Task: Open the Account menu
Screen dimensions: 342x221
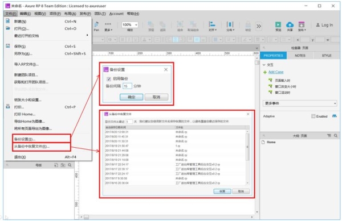Action: click(x=116, y=14)
